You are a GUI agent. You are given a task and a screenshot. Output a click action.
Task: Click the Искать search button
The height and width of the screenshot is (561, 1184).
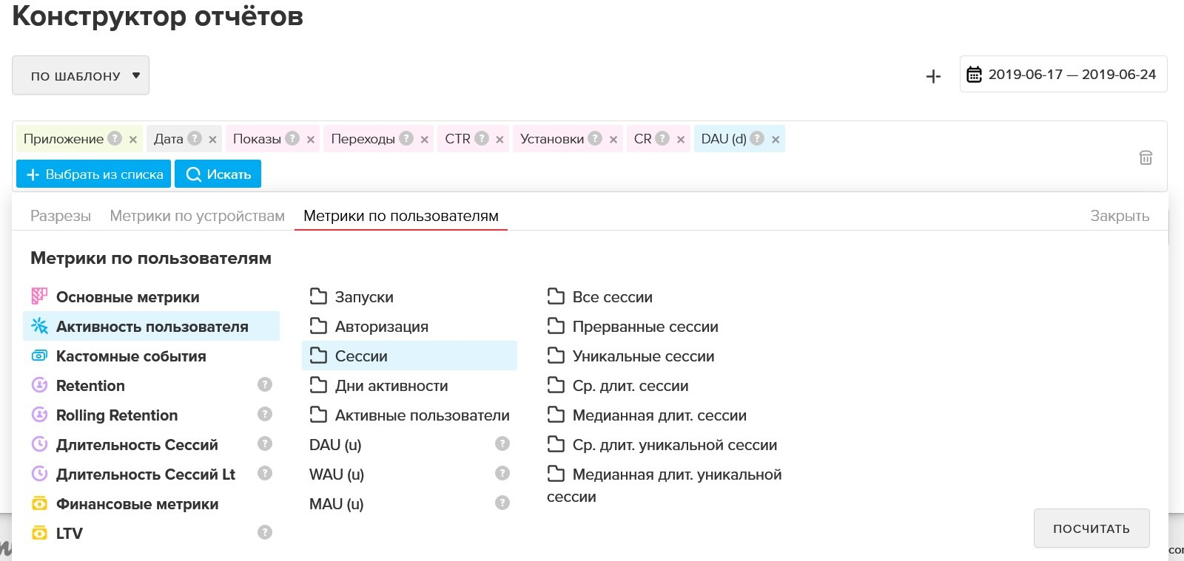218,174
